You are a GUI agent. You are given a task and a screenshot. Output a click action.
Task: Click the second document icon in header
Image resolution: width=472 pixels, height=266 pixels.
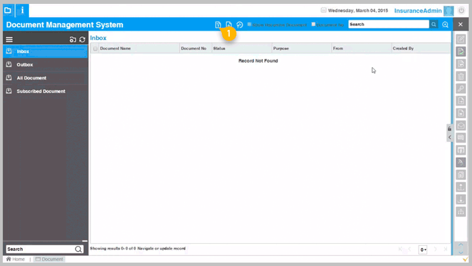(229, 25)
